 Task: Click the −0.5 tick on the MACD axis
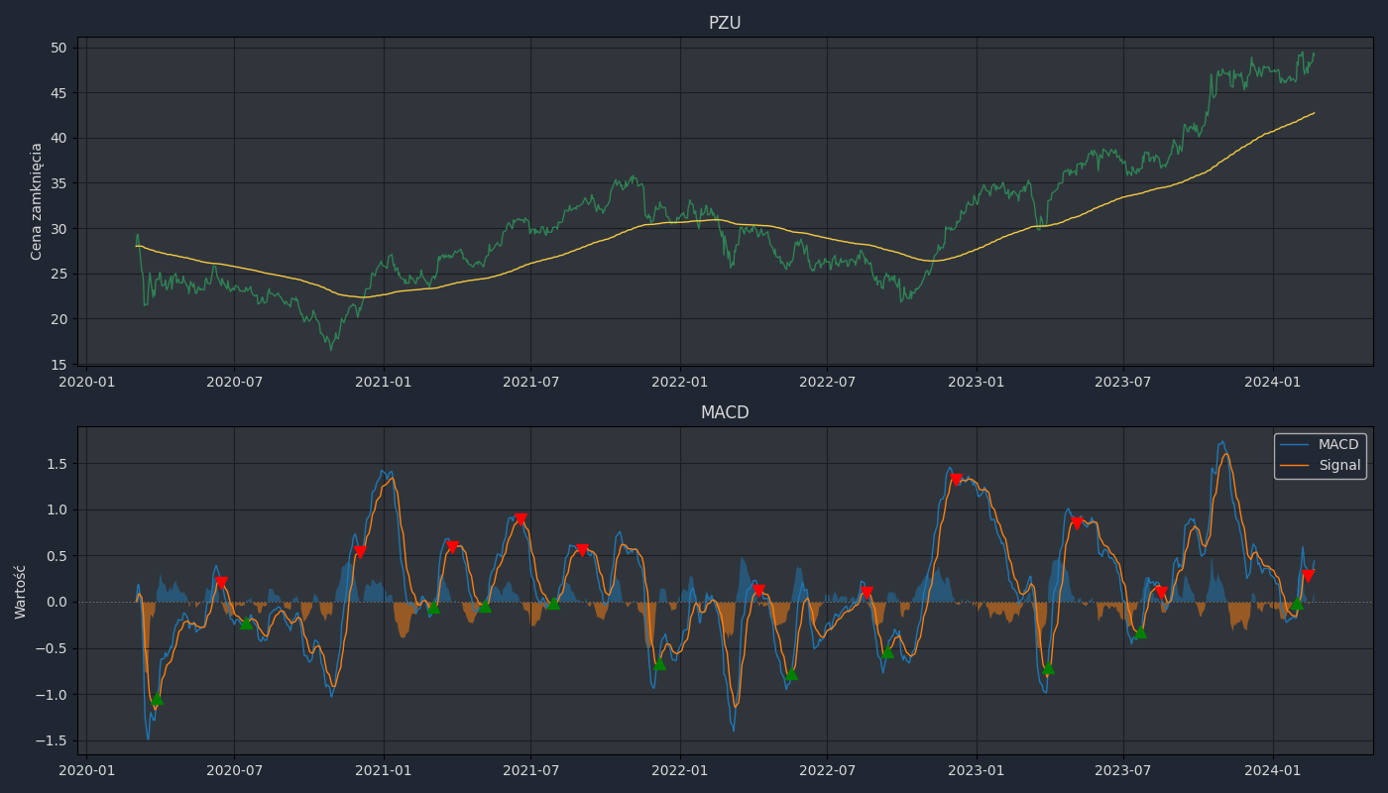click(51, 648)
